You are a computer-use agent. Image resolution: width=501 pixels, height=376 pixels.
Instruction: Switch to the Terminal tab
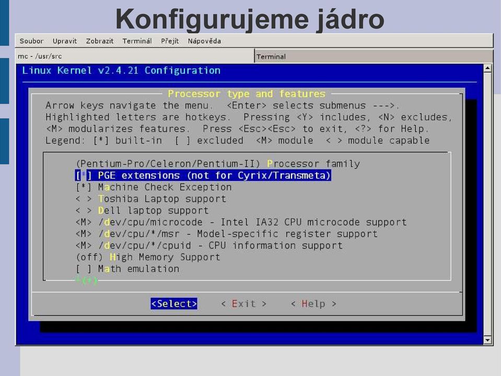pos(374,56)
